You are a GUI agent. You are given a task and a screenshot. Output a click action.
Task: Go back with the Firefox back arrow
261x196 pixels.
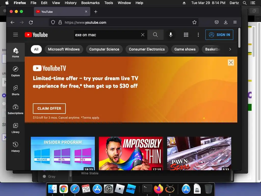point(12,22)
